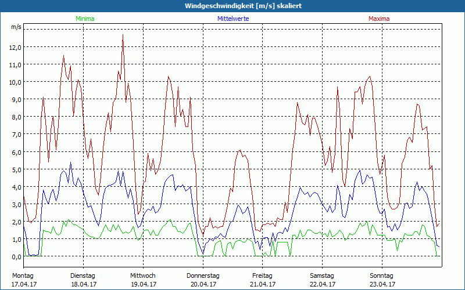Select the red Maxima legend label
This screenshot has height=290, width=465.
click(379, 19)
